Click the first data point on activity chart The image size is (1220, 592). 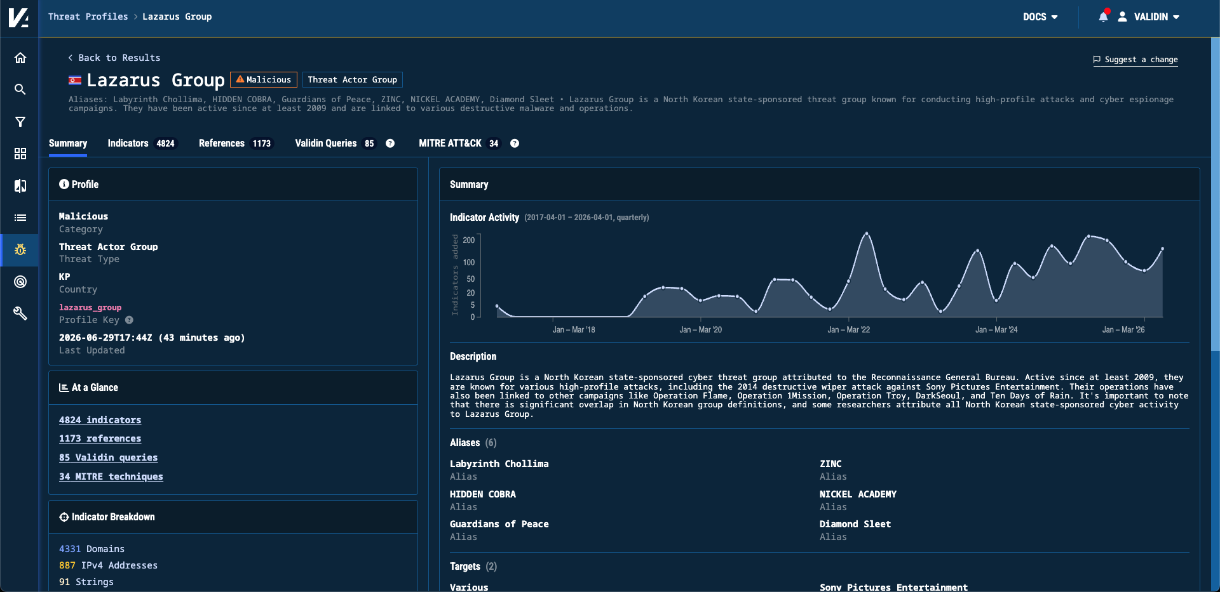tap(497, 306)
